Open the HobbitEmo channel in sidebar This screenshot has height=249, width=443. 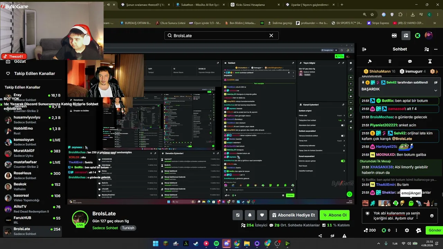(x=32, y=131)
